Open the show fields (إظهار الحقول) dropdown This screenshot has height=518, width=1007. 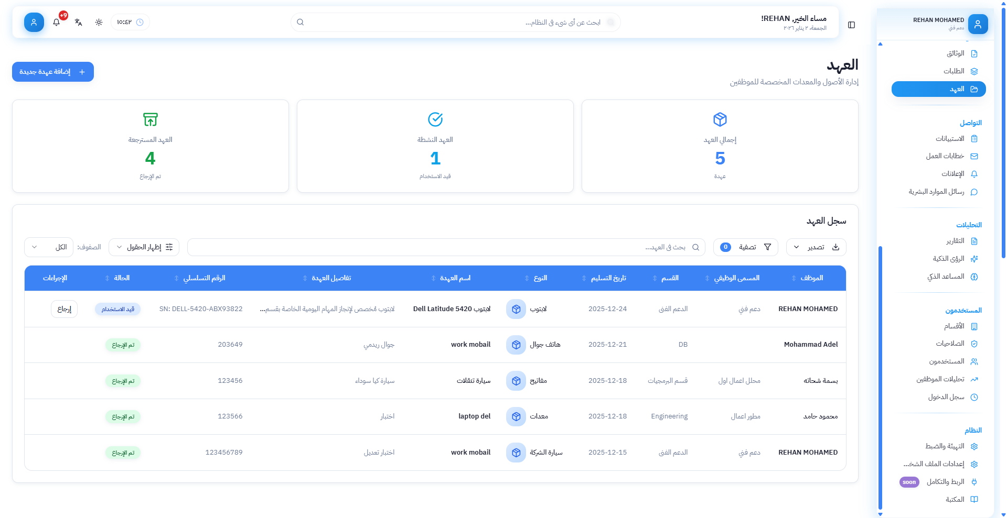pos(144,247)
